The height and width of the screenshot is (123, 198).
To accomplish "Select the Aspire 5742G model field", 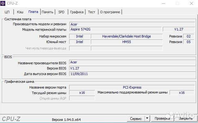I will (116, 29).
